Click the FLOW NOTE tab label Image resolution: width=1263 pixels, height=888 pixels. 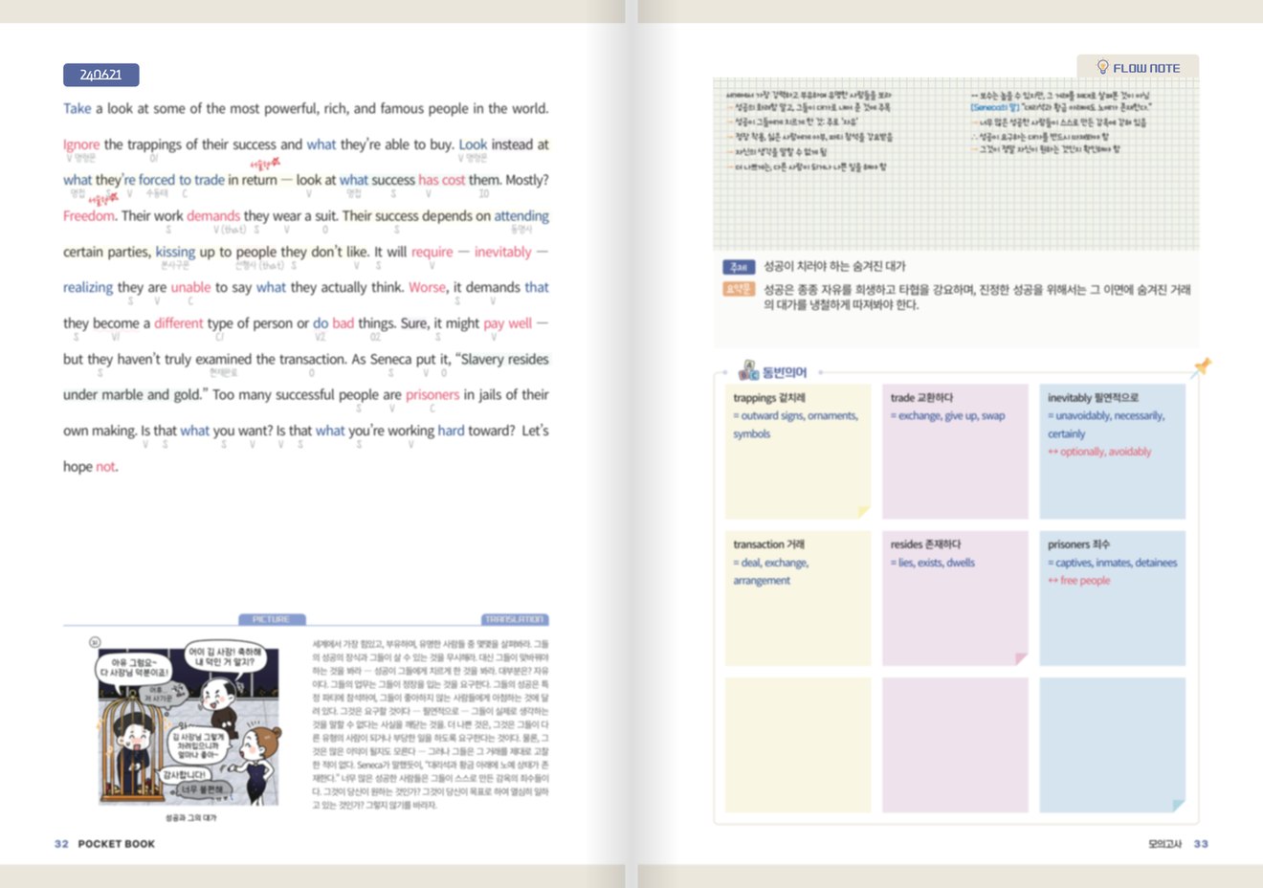pos(1146,68)
